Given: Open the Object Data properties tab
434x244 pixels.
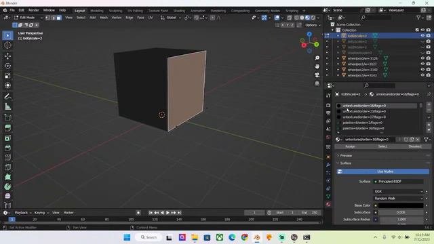Looking at the screenshot, I should pyautogui.click(x=328, y=197).
